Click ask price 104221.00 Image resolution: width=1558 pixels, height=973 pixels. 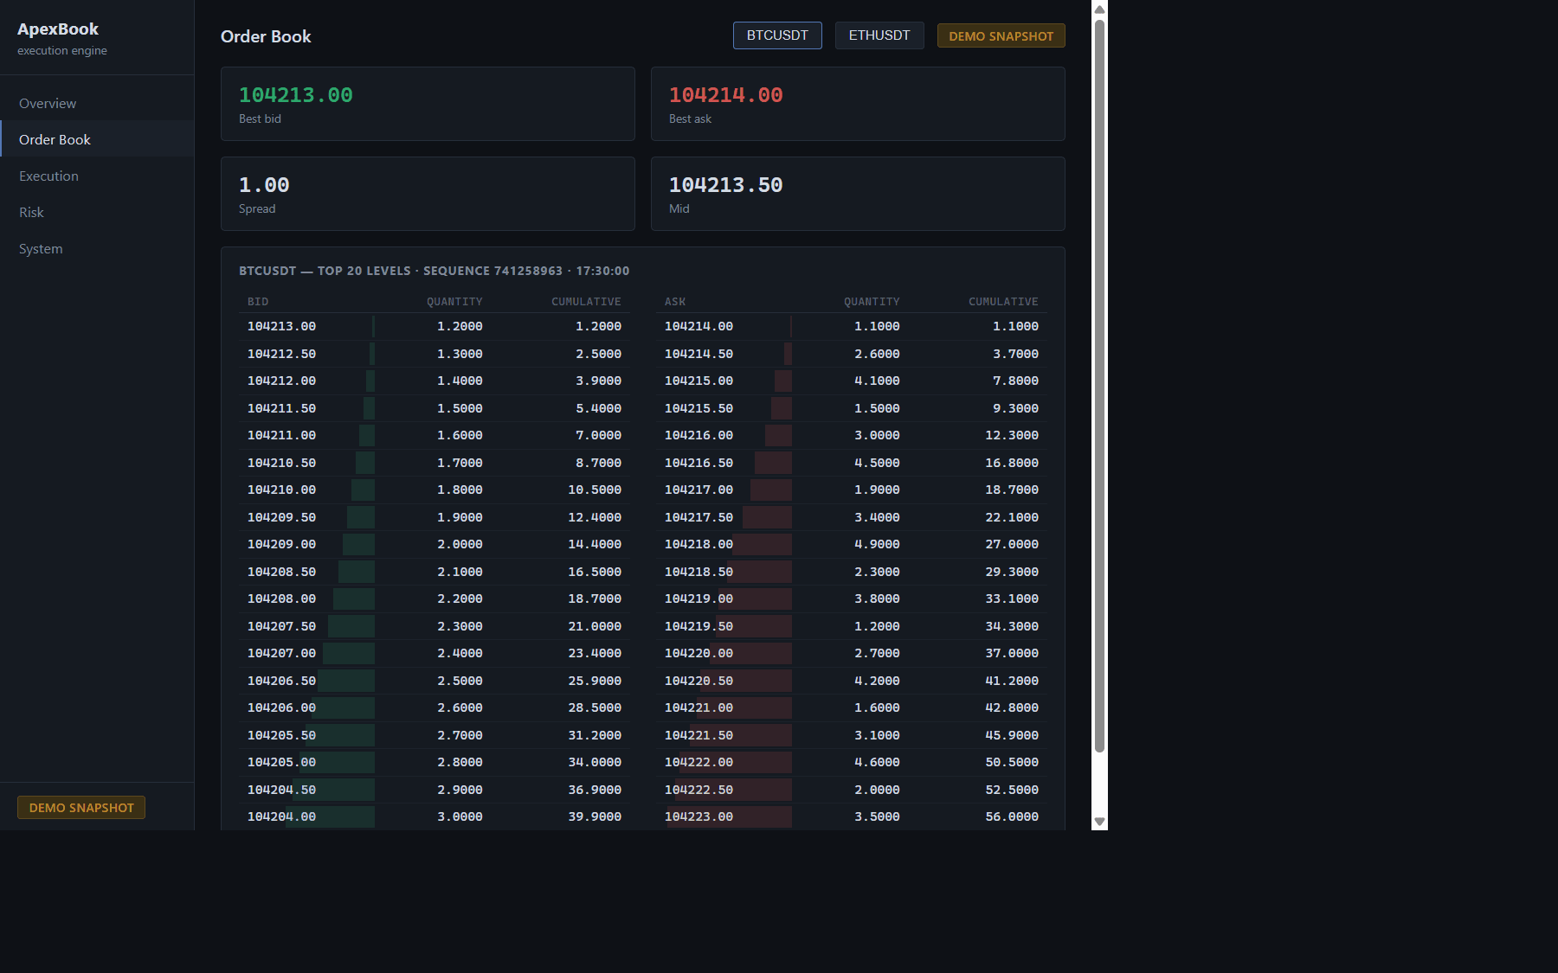click(x=699, y=707)
